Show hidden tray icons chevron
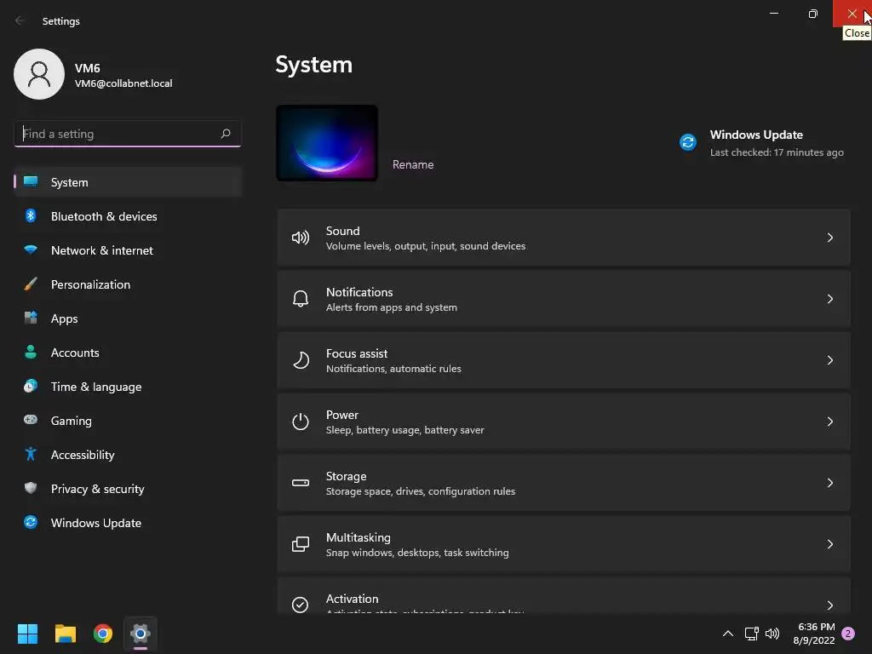The width and height of the screenshot is (872, 654). (x=727, y=634)
